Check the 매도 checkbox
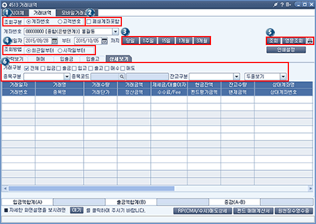Viewport: 316px width, 224px height. [x=123, y=69]
